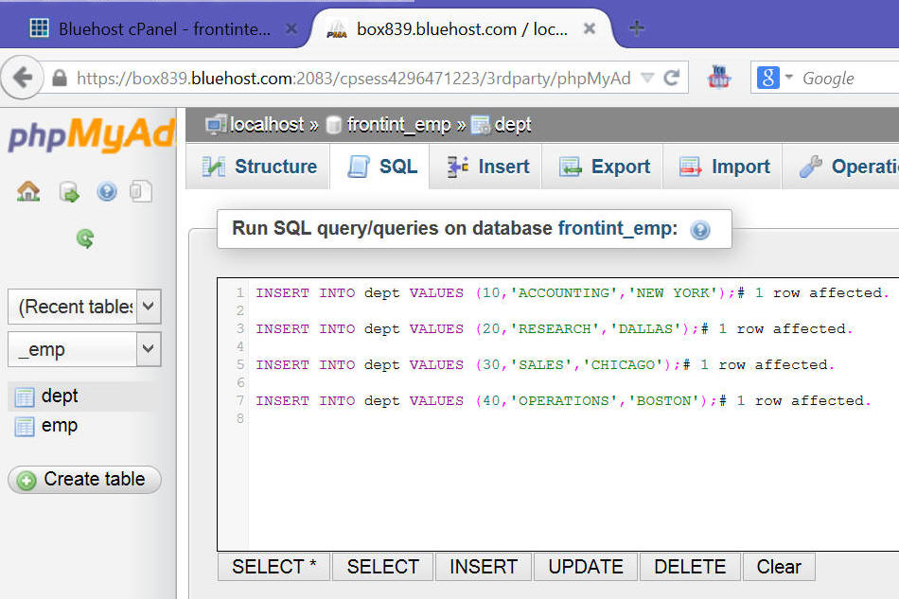Click the green reload navigation icon
899x599 pixels.
pyautogui.click(x=85, y=238)
